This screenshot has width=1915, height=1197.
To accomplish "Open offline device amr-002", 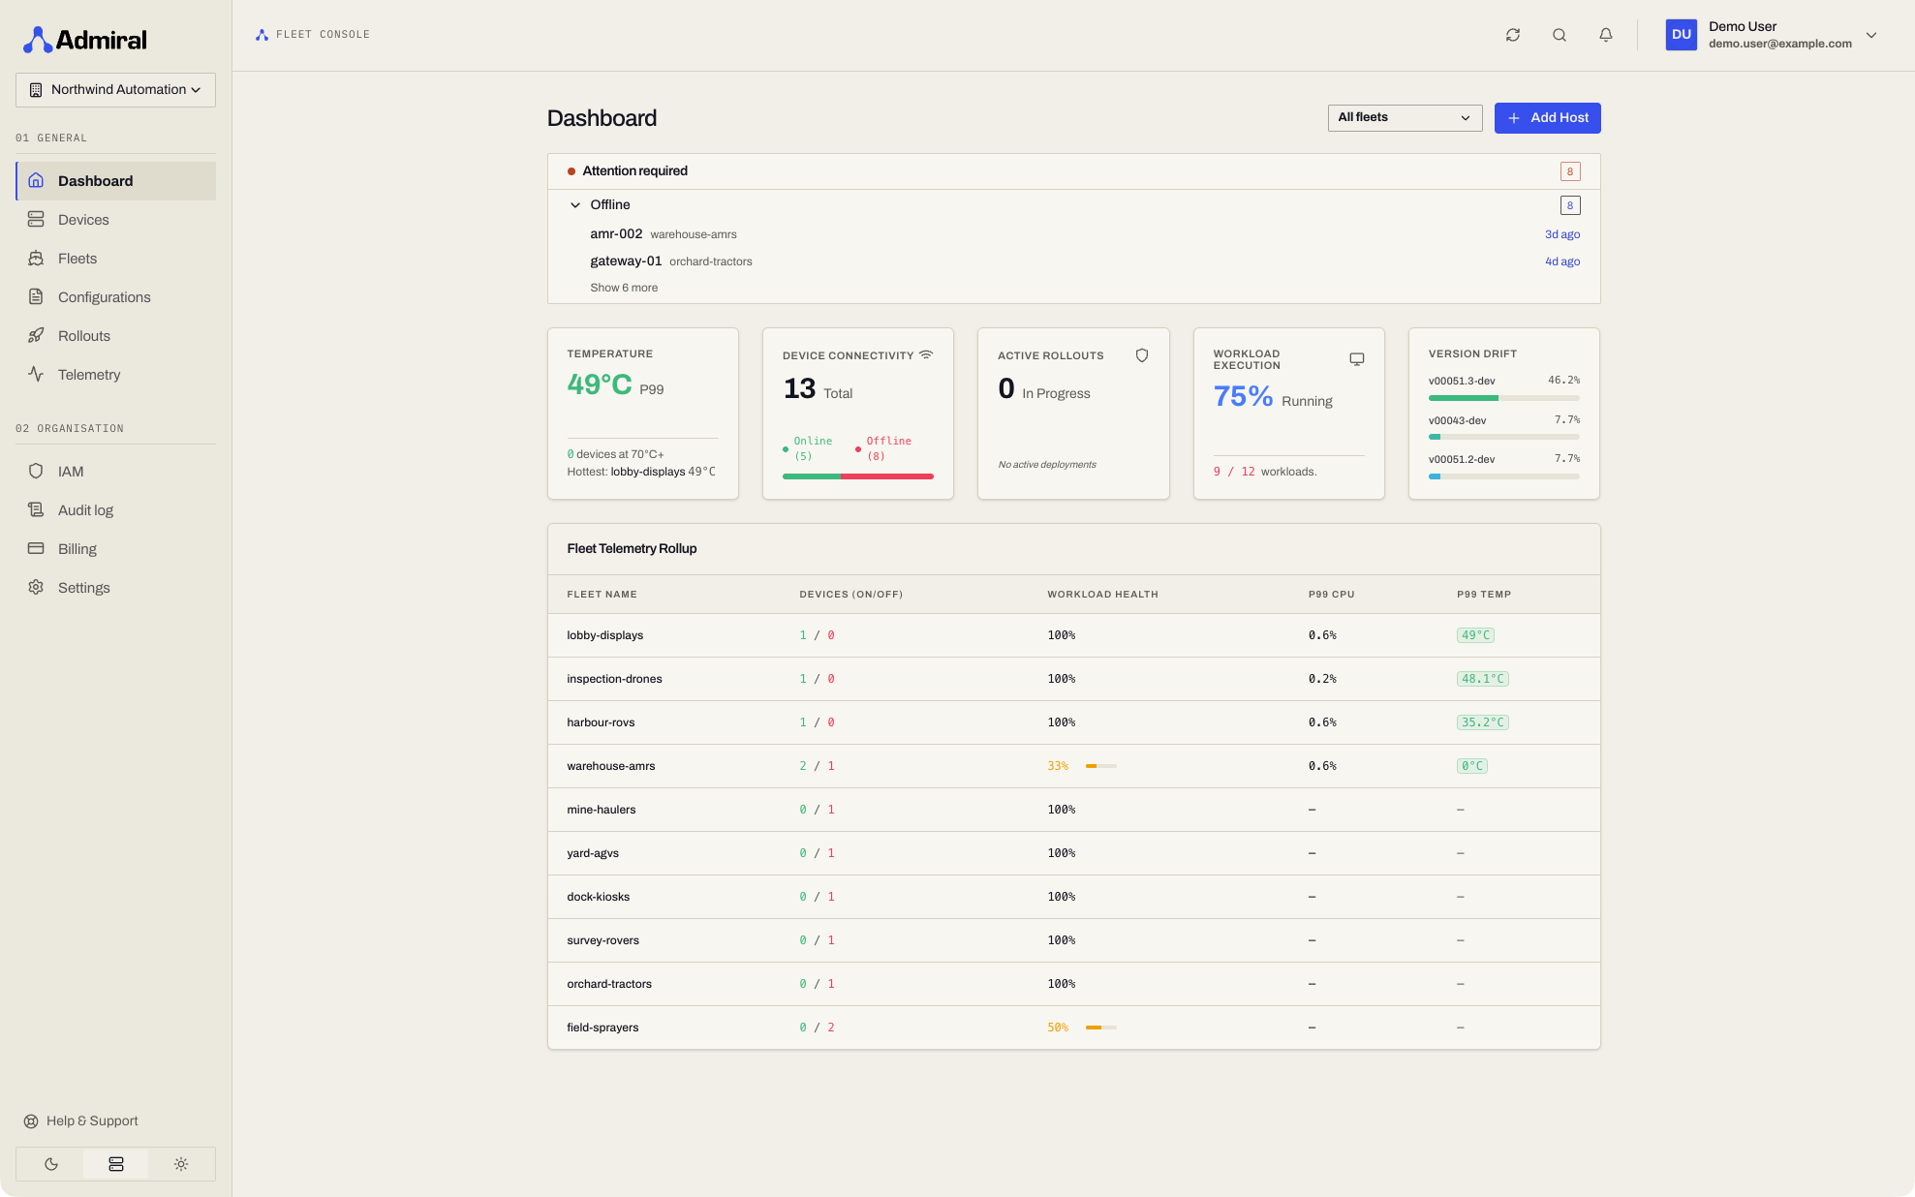I will tap(616, 234).
